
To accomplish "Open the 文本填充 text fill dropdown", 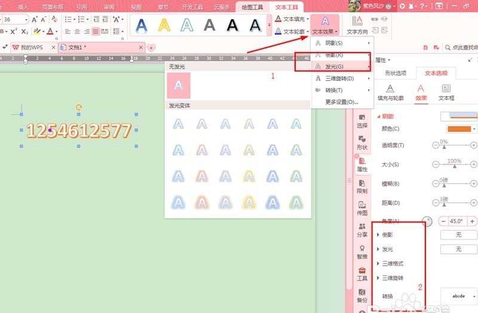I will point(292,19).
